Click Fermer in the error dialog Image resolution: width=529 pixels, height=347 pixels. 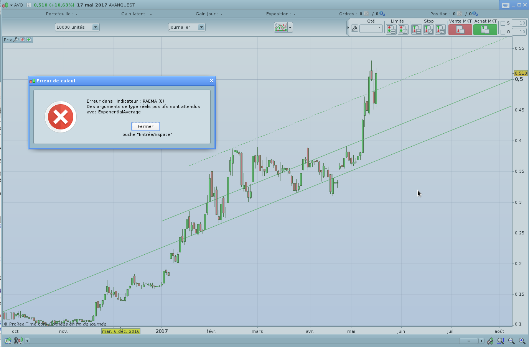click(x=145, y=126)
